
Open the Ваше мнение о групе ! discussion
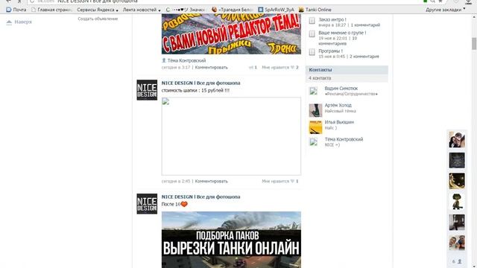click(342, 33)
